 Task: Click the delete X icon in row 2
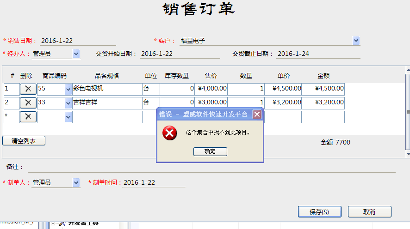click(x=28, y=102)
